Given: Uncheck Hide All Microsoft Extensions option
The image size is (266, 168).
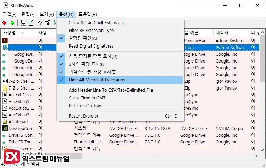Looking at the screenshot, I should [97, 80].
